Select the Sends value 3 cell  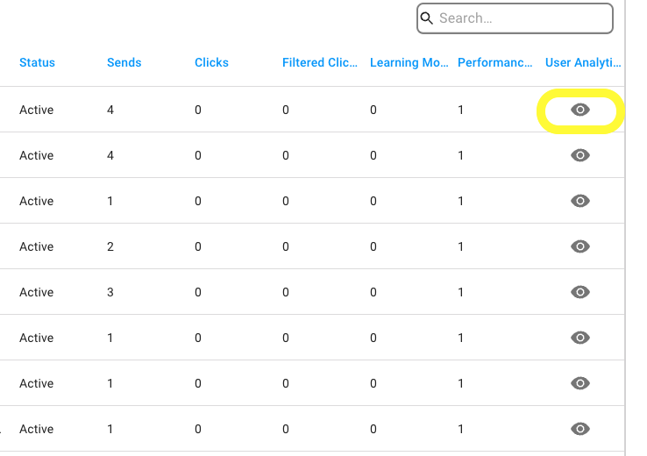[x=110, y=292]
